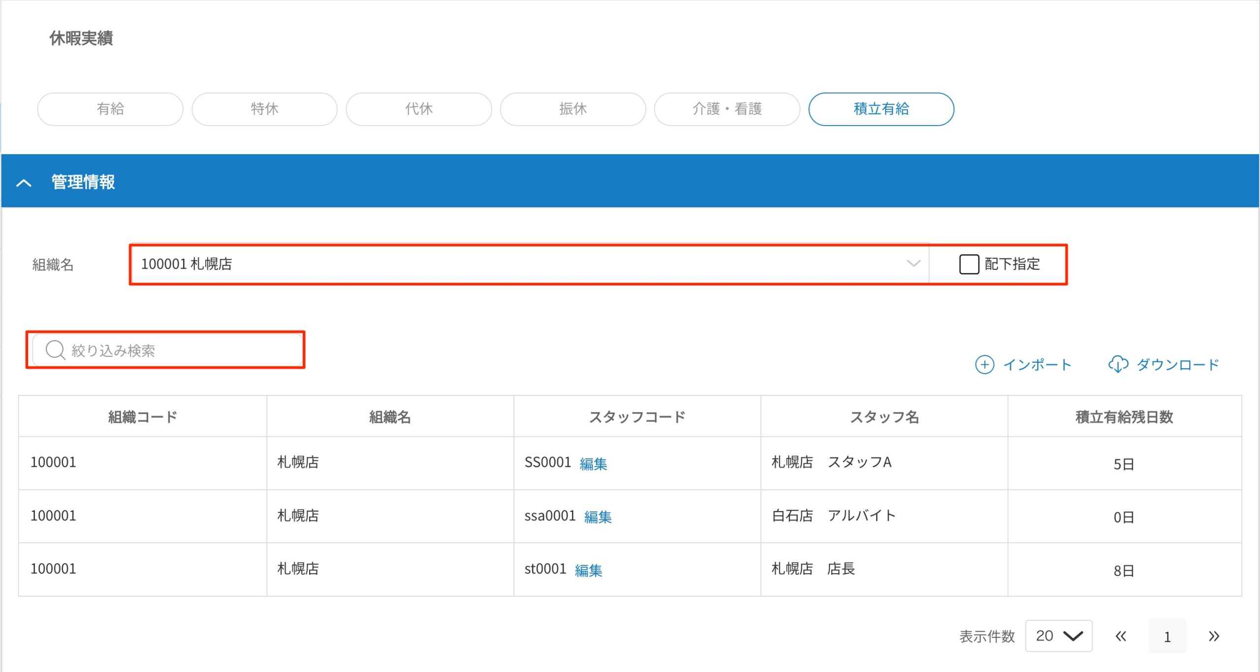
Task: Click 編集 next to st0001
Action: click(589, 570)
